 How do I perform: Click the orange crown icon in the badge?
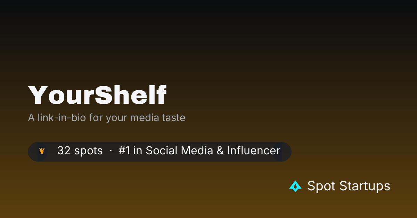(x=42, y=151)
